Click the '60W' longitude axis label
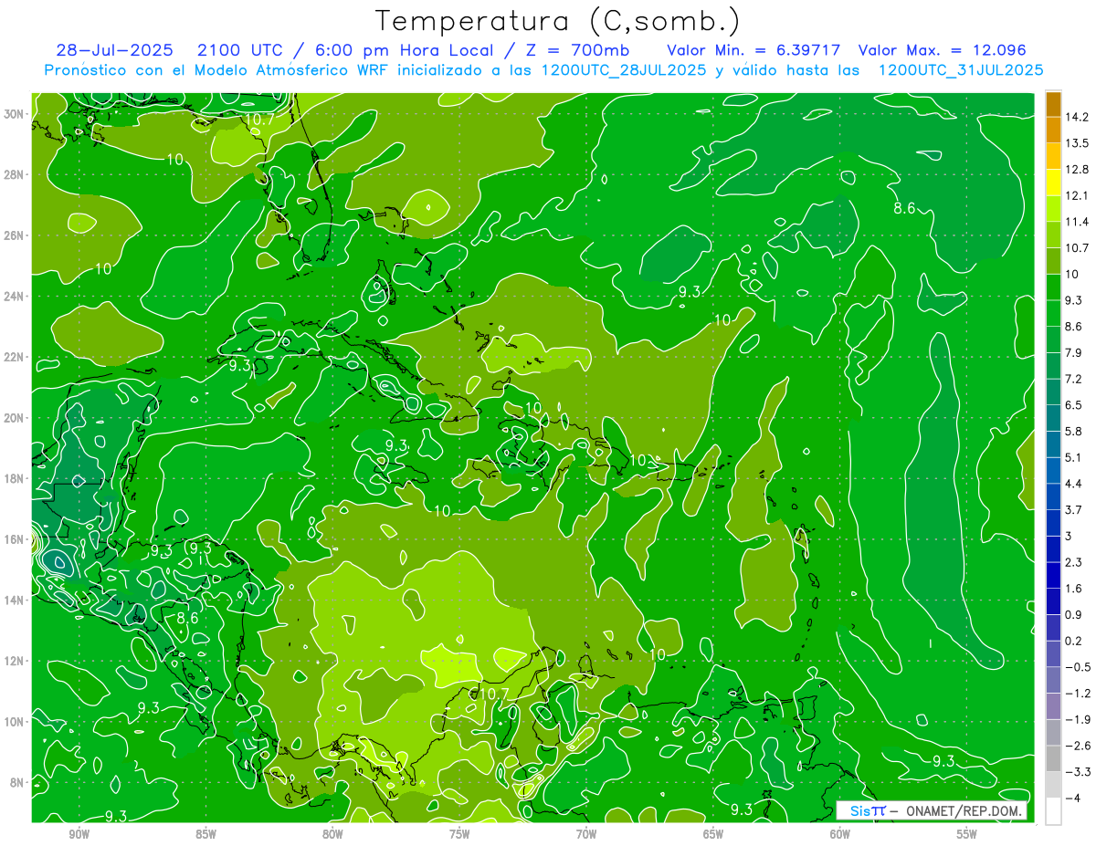This screenshot has width=1096, height=846. [x=840, y=835]
